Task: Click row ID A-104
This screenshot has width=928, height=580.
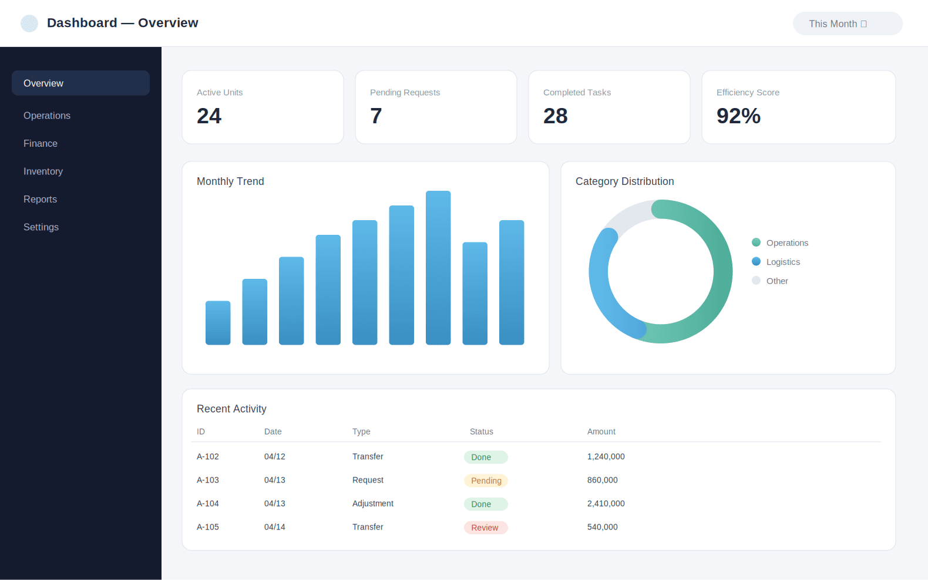Action: point(208,504)
